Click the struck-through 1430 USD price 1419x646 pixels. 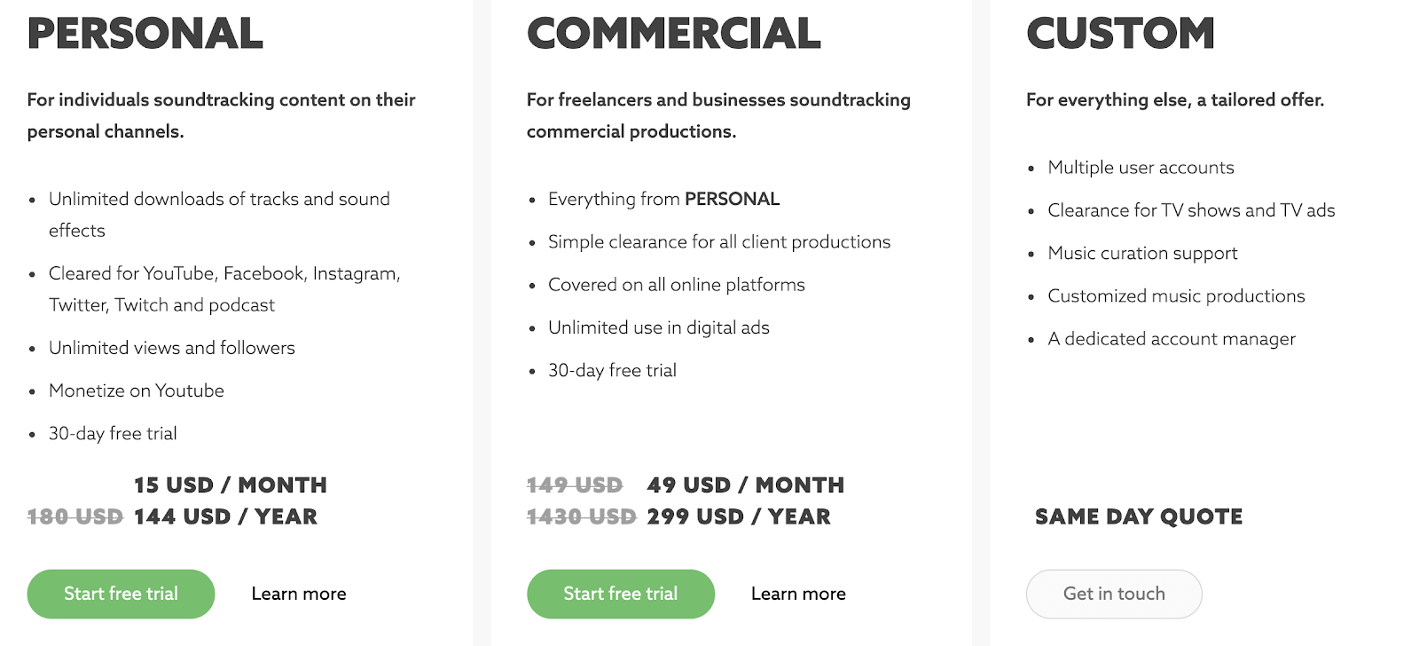coord(582,516)
